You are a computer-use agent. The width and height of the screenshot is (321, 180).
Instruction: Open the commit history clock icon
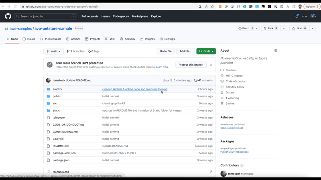[x=196, y=80]
